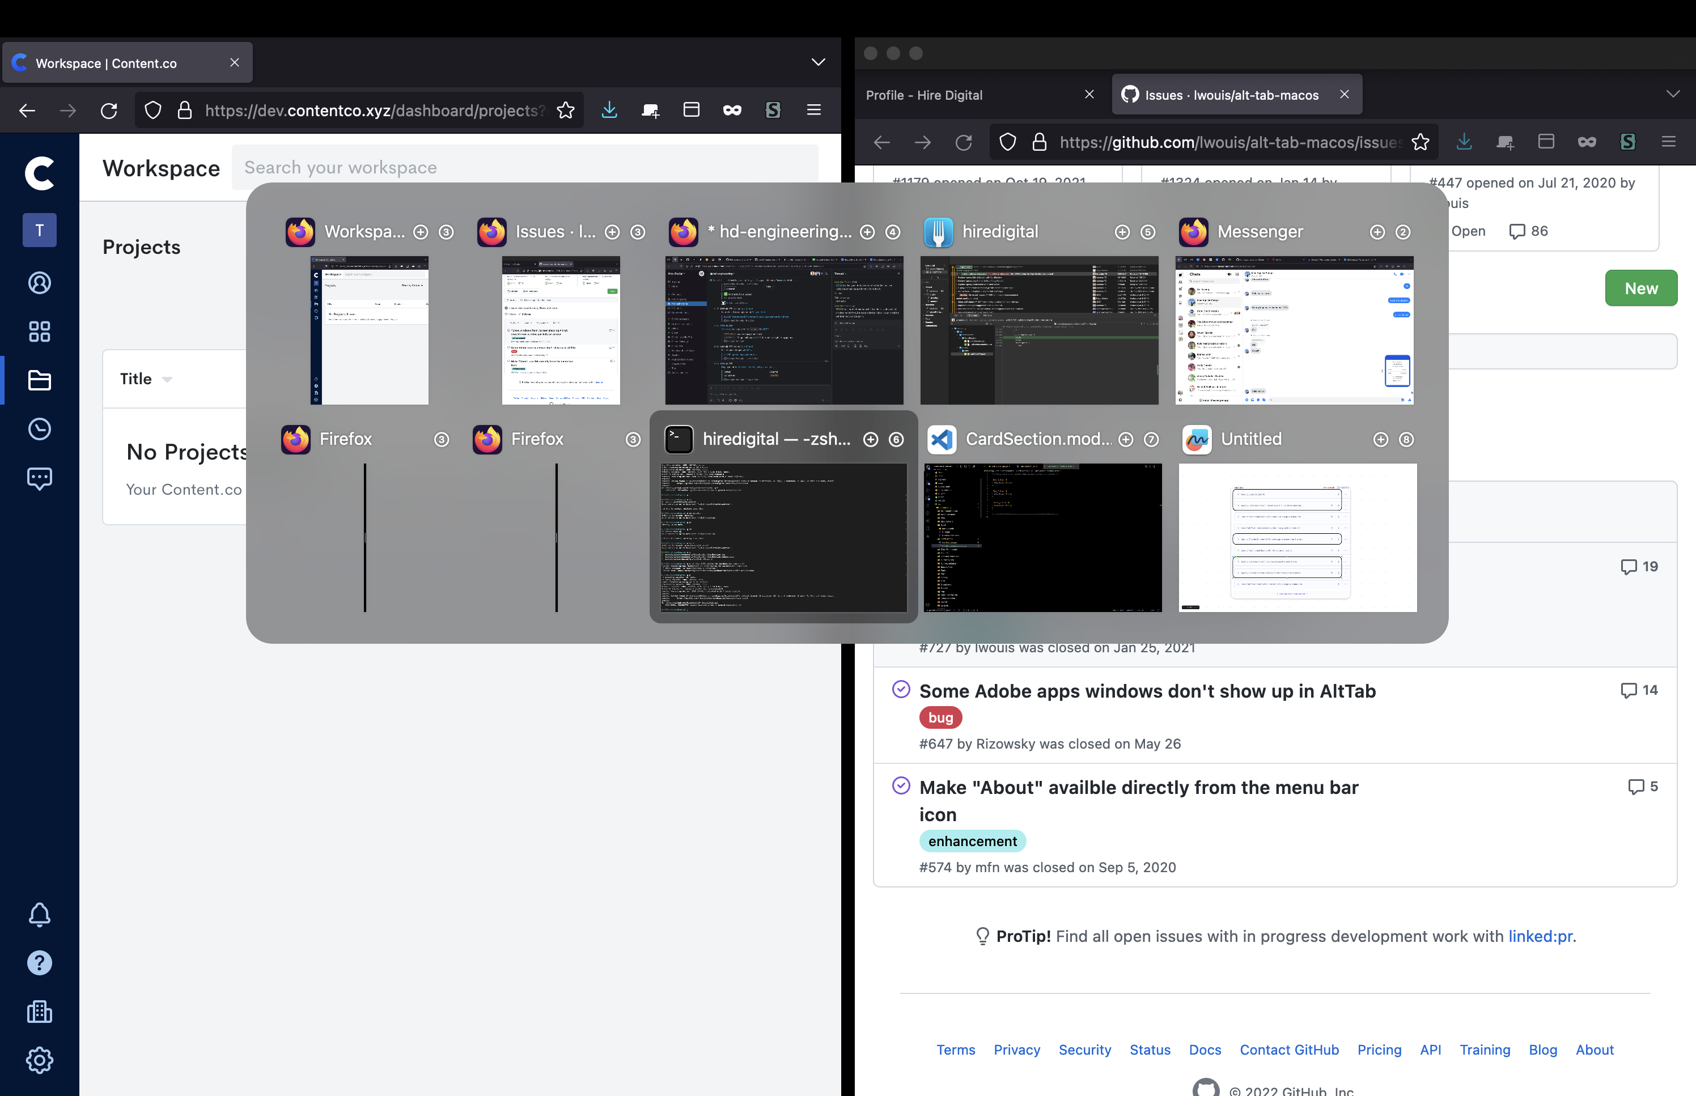Click the help question-mark icon in sidebar
Viewport: 1696px width, 1096px height.
39,963
